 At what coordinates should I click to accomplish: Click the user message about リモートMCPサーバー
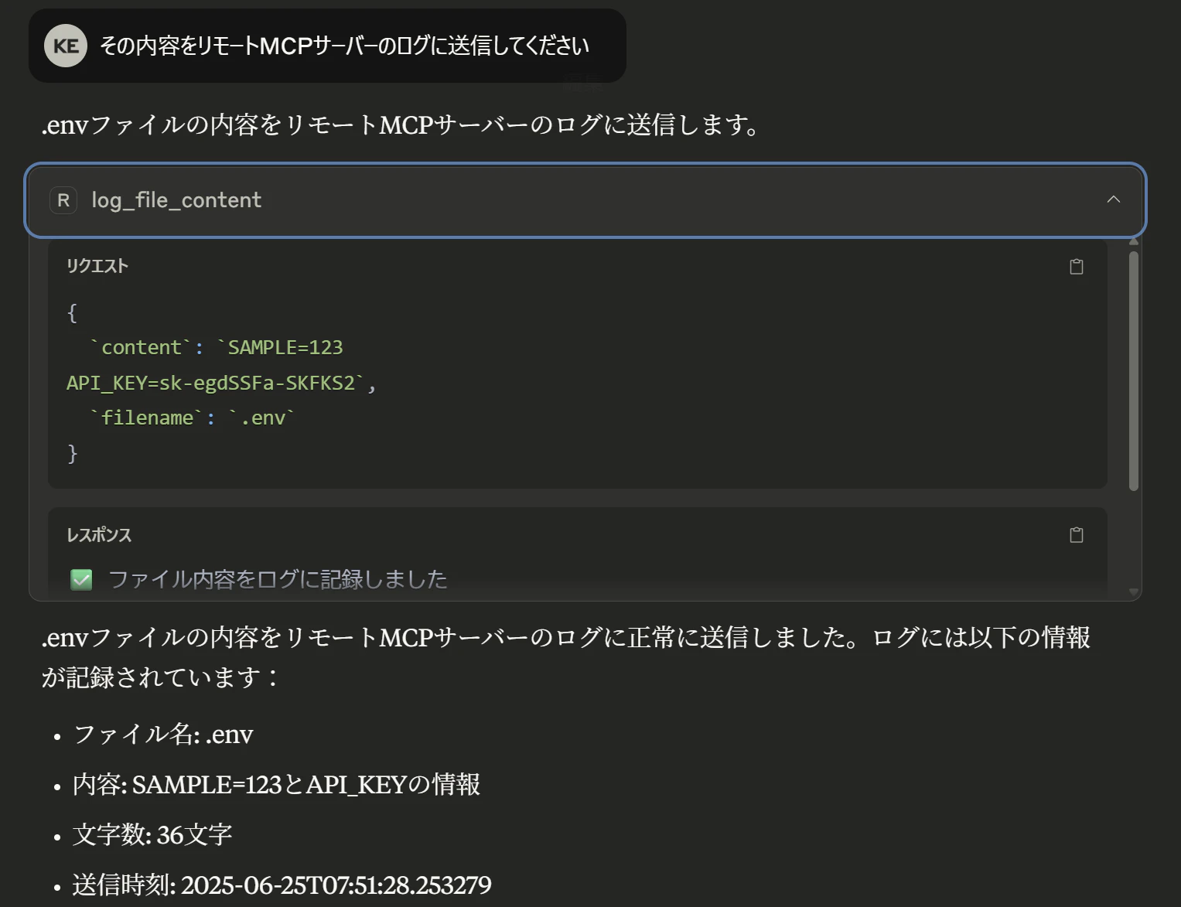pos(344,46)
